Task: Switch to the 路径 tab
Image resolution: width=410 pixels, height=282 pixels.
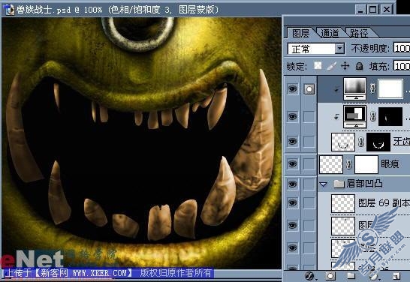Action: (359, 33)
